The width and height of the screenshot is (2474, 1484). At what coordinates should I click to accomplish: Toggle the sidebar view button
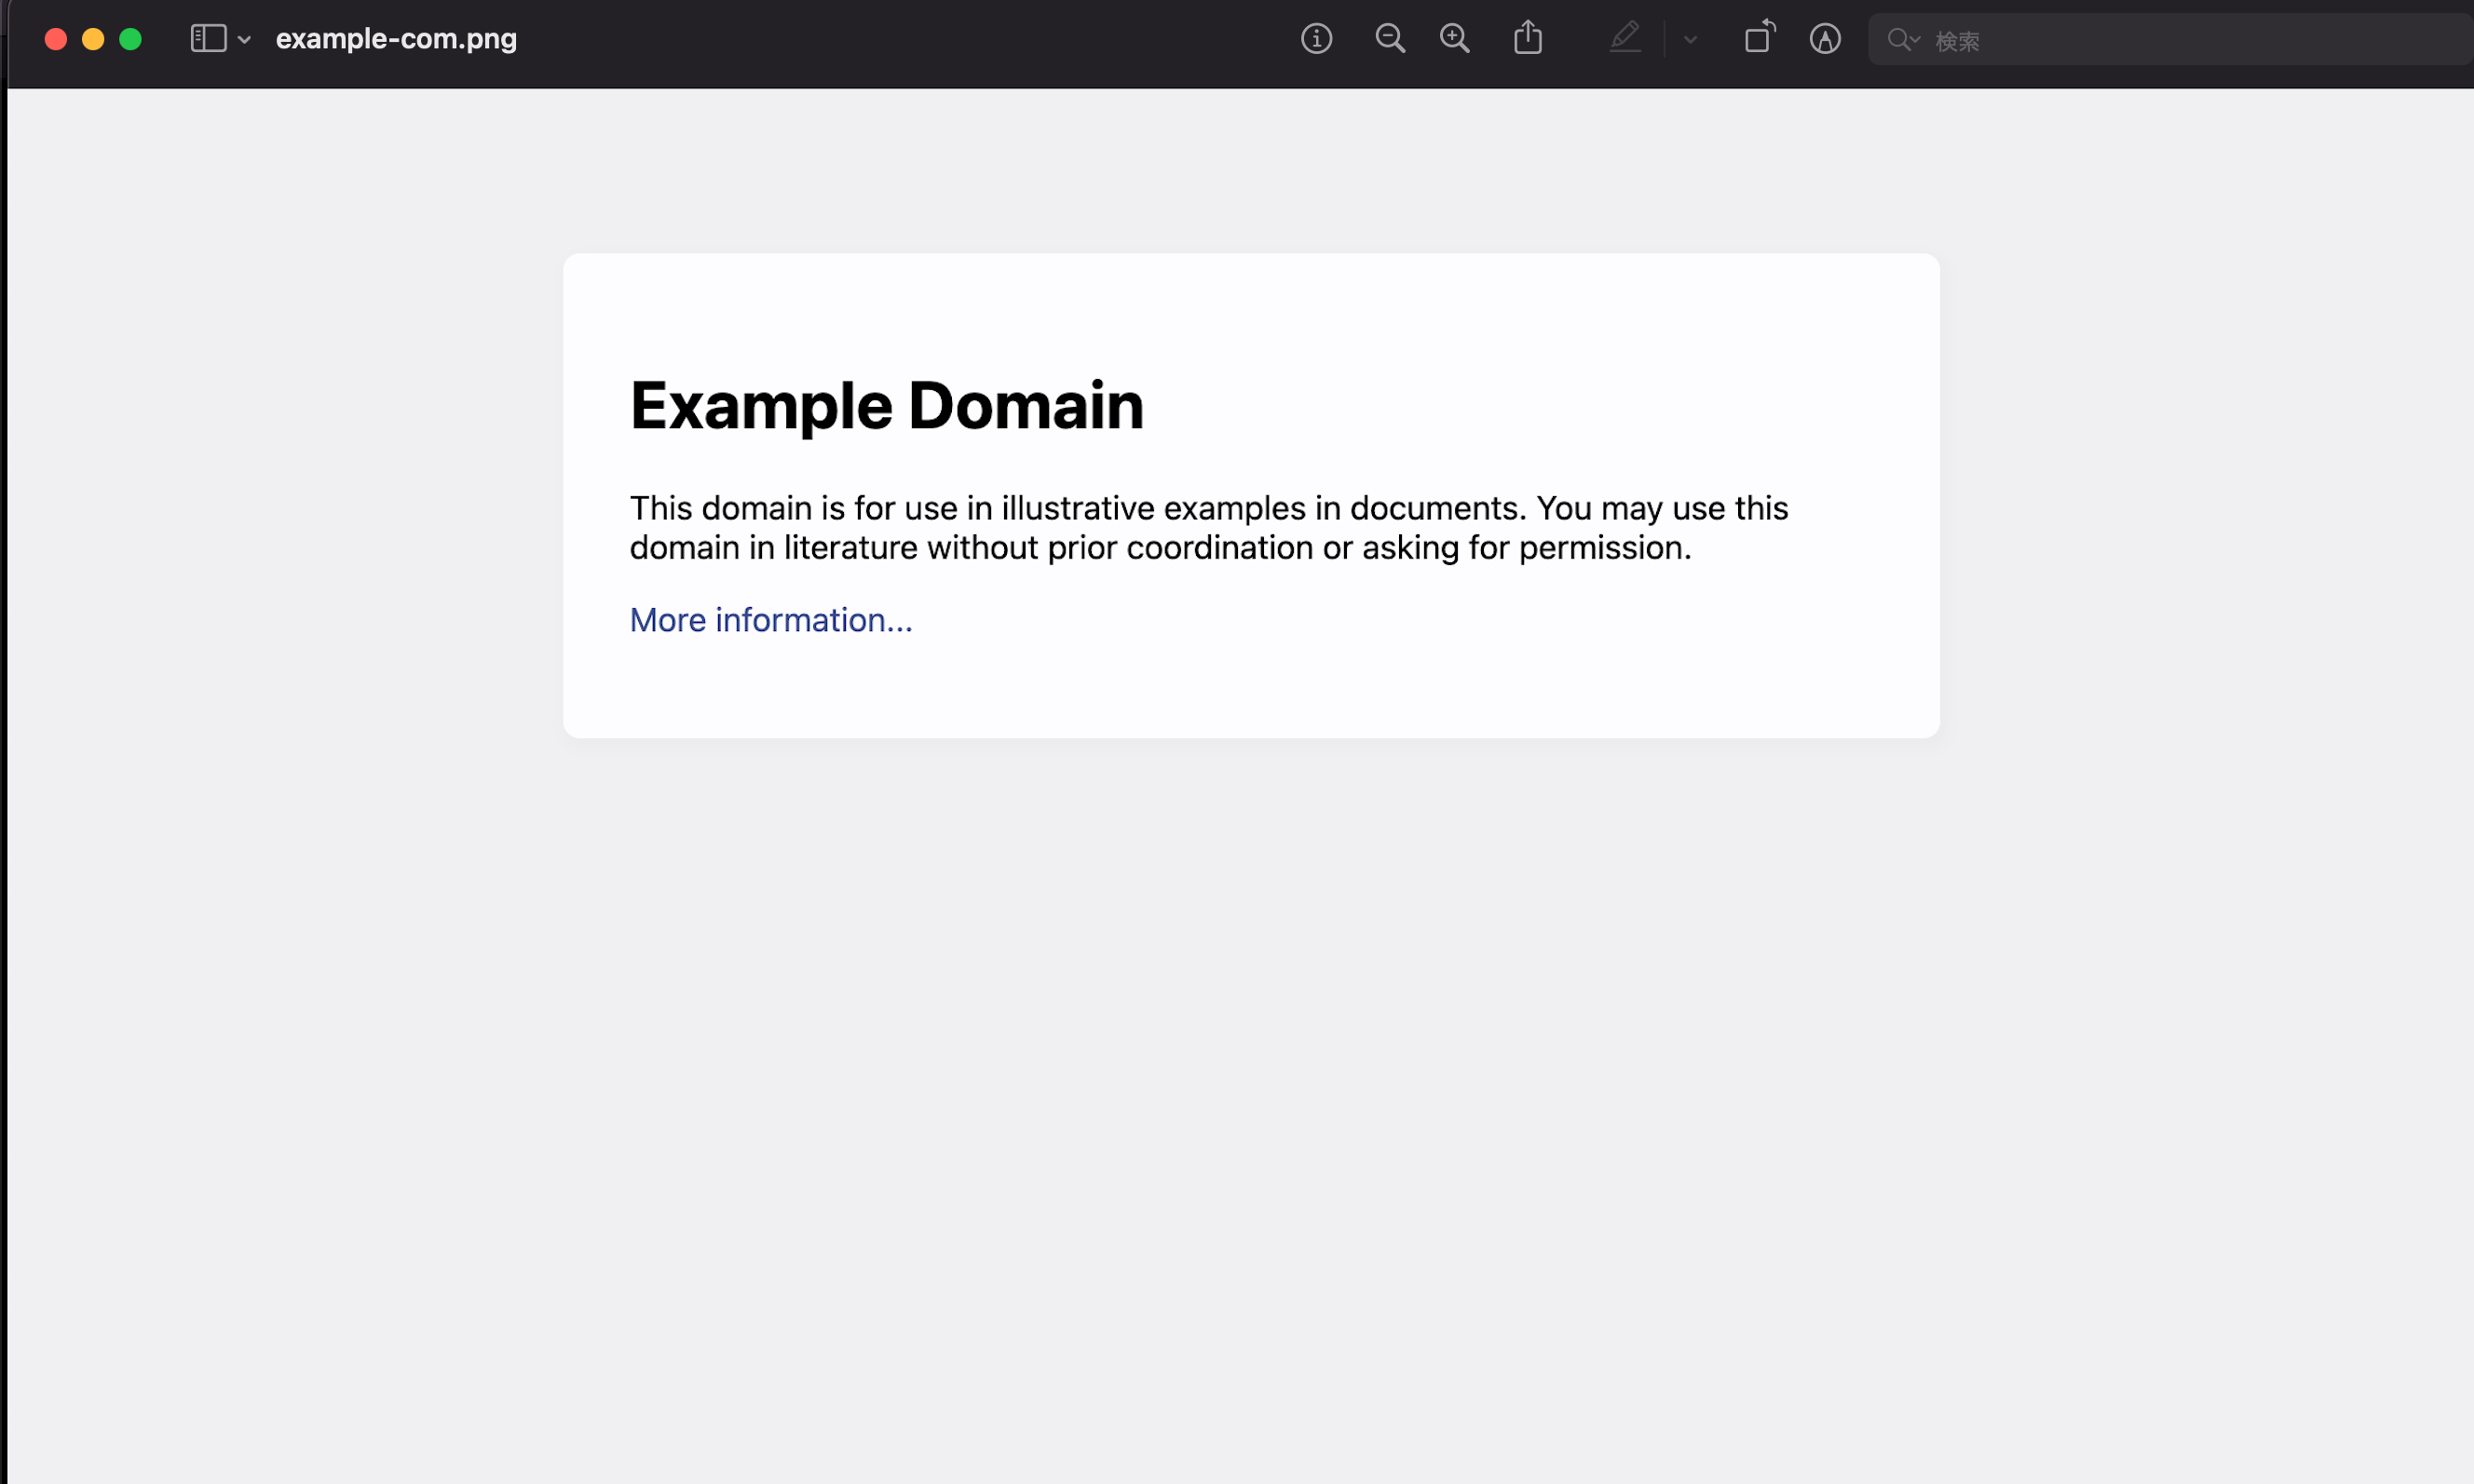tap(208, 39)
